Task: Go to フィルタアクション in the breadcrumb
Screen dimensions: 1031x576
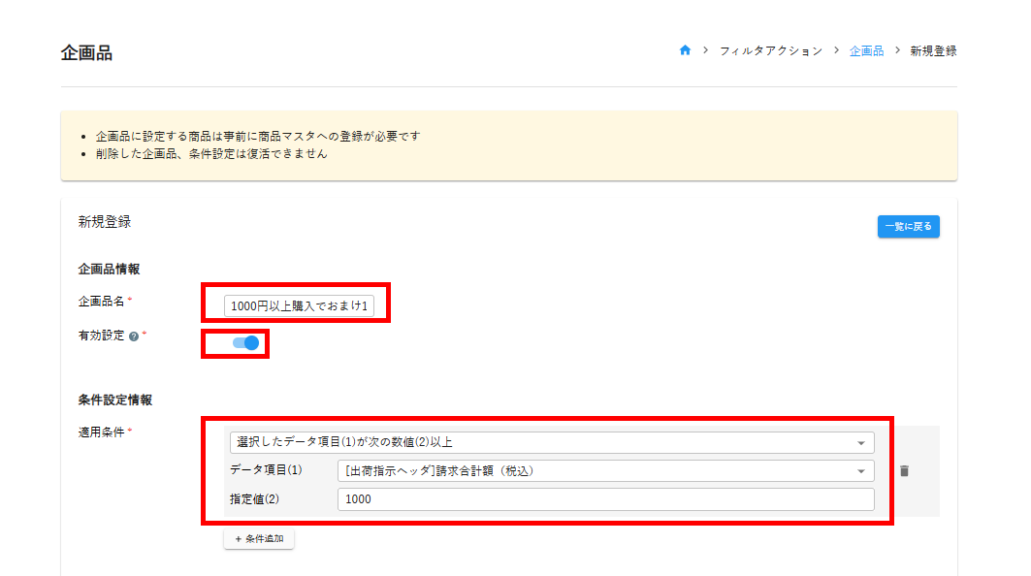Action: (x=770, y=51)
